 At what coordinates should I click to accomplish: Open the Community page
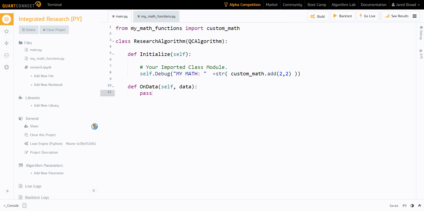292,5
